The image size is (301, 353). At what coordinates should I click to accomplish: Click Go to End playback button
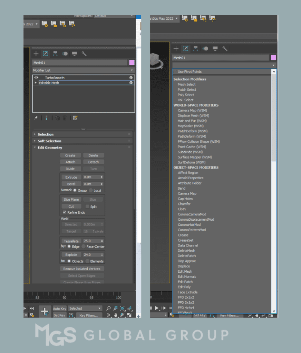click(x=32, y=308)
